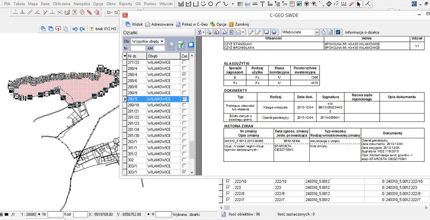The image size is (430, 220).
Task: Click the undo arrow icon
Action: pyautogui.click(x=74, y=28)
